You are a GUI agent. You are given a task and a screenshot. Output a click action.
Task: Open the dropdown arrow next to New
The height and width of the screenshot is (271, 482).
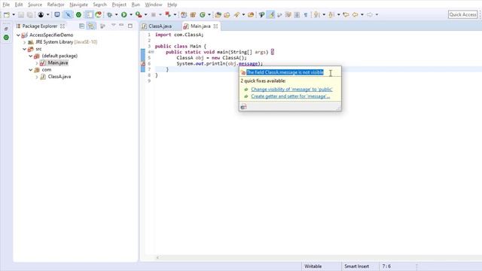(x=14, y=15)
